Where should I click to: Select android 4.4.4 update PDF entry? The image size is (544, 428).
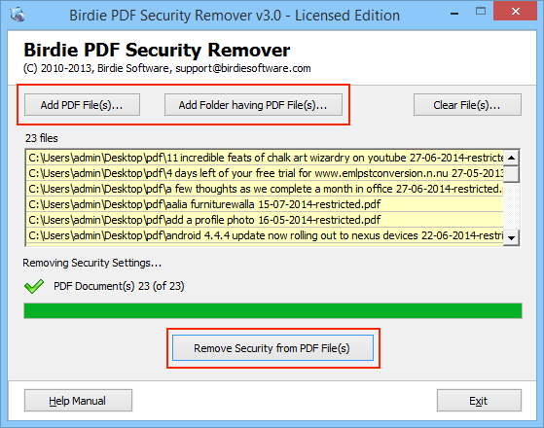(265, 235)
